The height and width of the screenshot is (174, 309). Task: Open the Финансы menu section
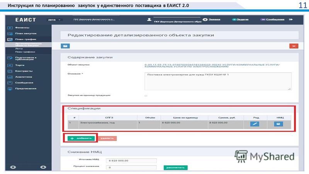tap(22, 27)
